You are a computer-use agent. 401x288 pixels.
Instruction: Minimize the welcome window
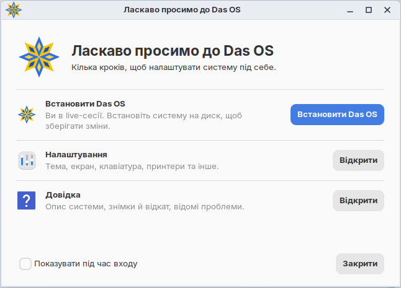click(350, 10)
